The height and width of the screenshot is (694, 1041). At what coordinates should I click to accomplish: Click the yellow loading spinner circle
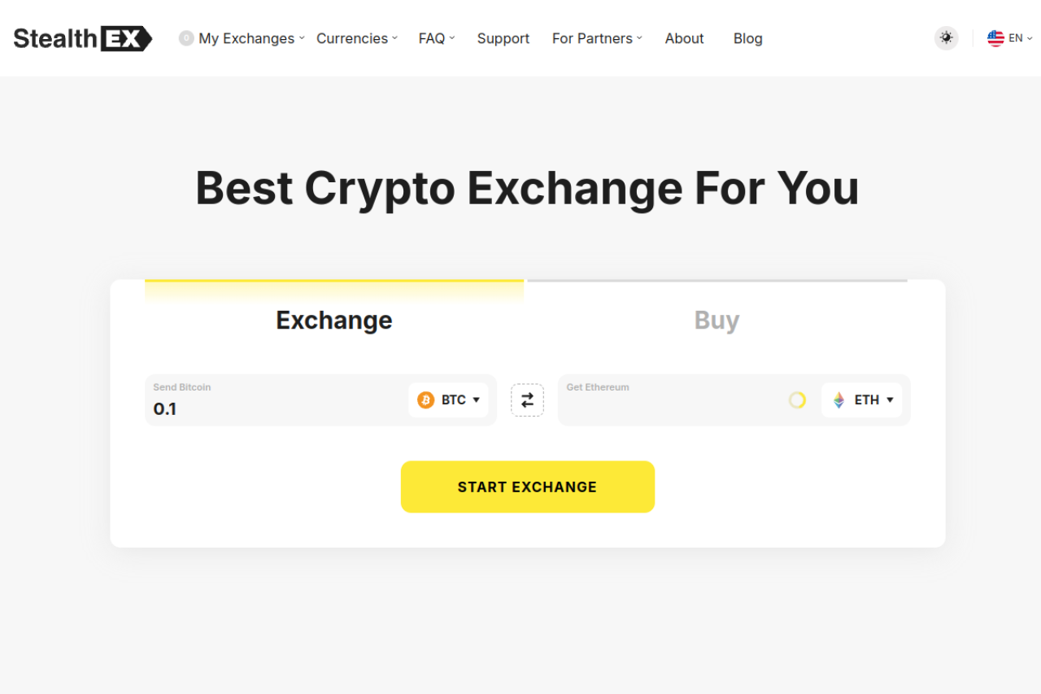(x=797, y=400)
